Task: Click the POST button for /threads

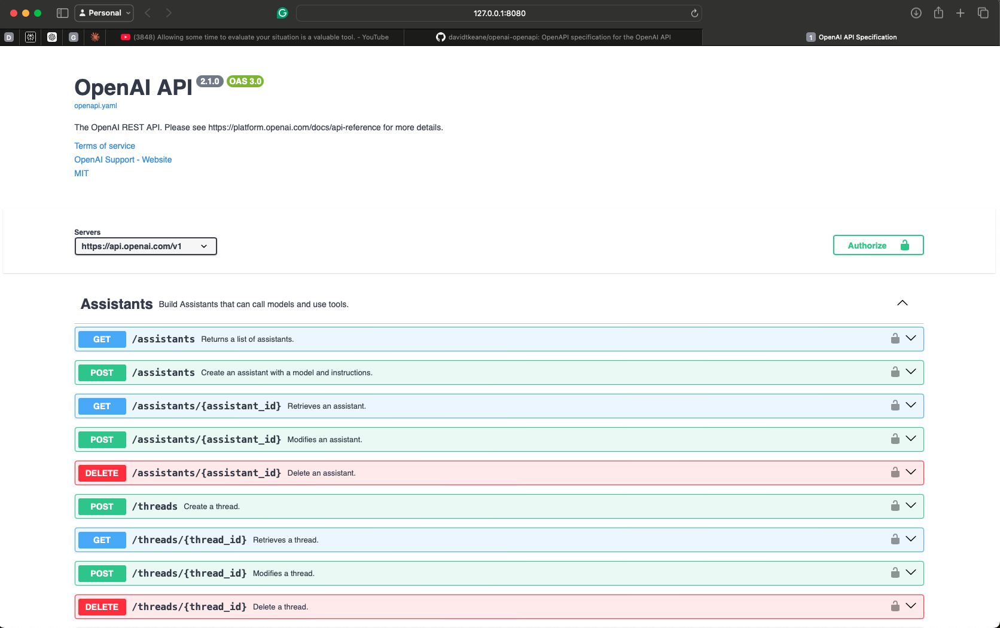Action: tap(102, 507)
